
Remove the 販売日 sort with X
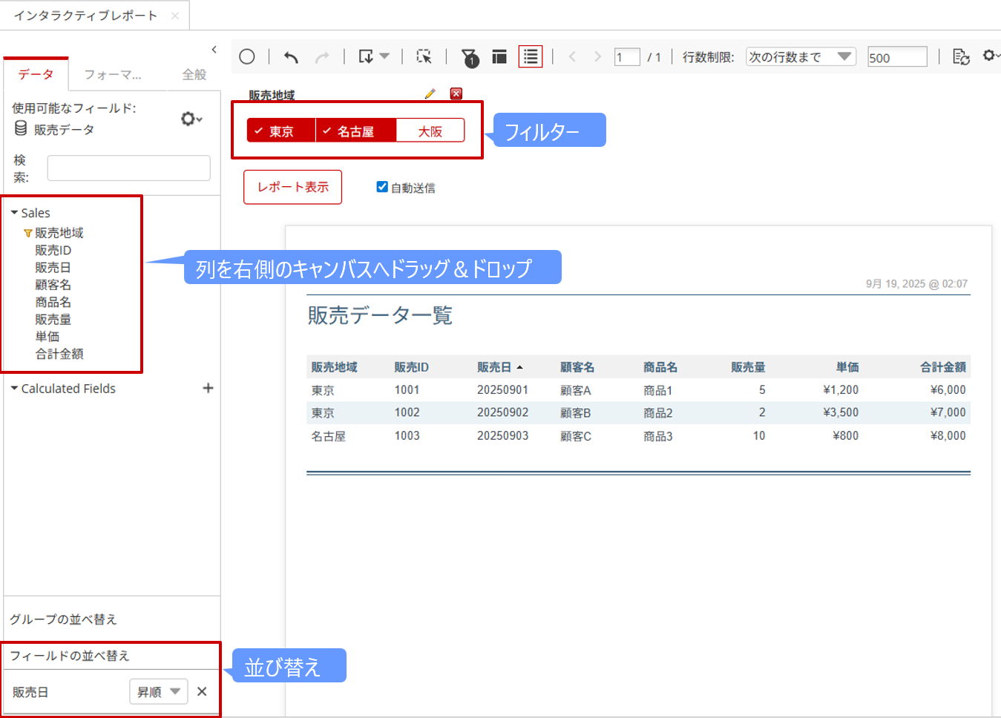tap(202, 691)
